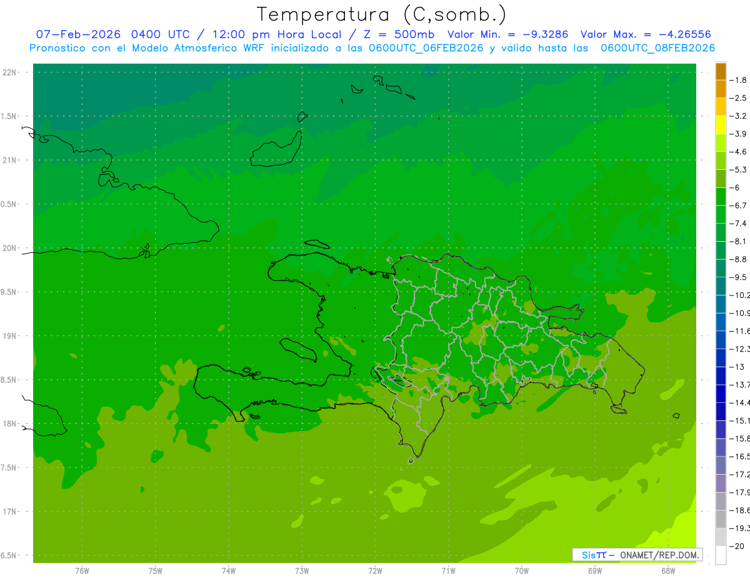Click the "Valor Max. = -4.26556" text
This screenshot has height=579, width=750.
646,34
